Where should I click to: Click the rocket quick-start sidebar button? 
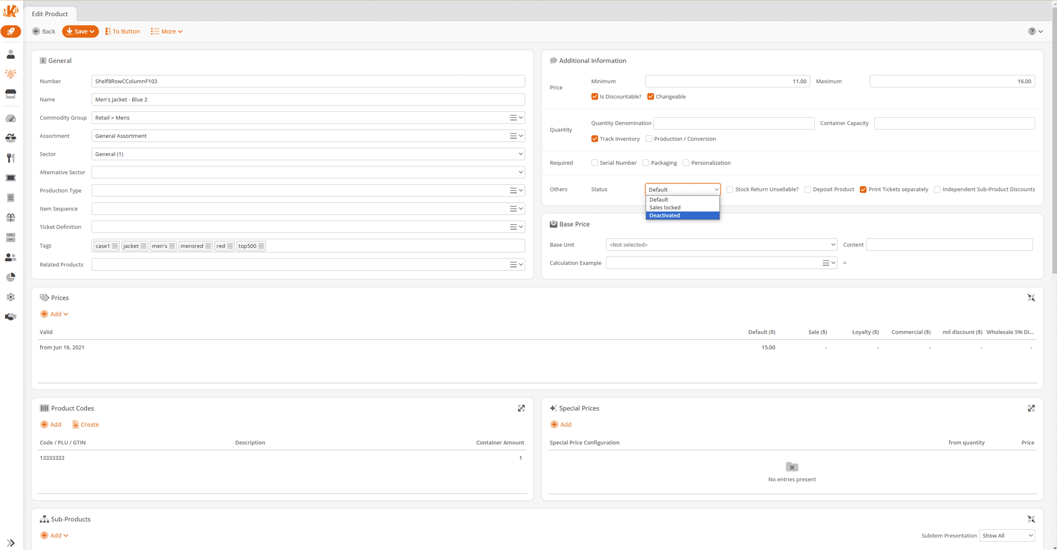pyautogui.click(x=11, y=31)
